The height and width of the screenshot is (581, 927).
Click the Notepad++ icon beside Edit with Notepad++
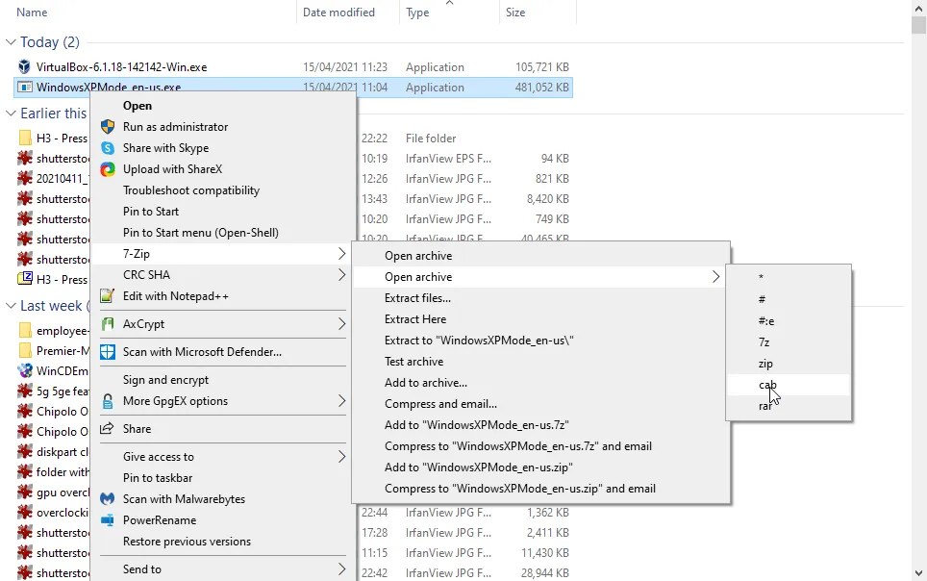[x=109, y=295]
